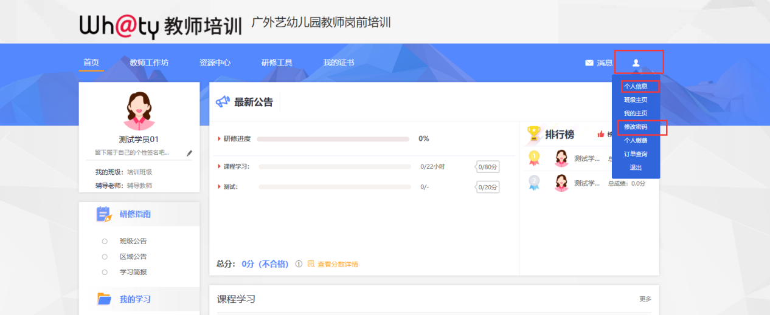Screen dimensions: 770x315
Task: Open the 学习简报 link
Action: point(133,272)
